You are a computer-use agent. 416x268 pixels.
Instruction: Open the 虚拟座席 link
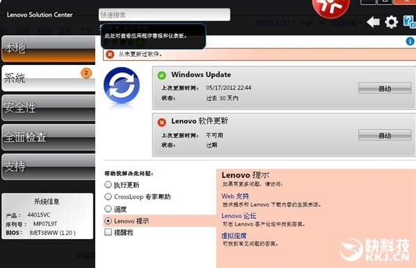click(234, 235)
